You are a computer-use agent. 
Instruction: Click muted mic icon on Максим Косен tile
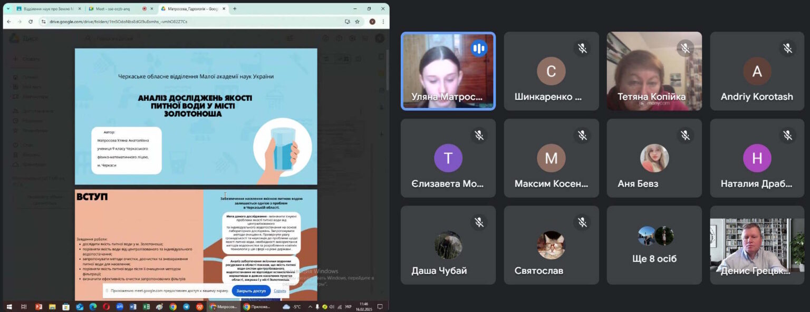click(x=582, y=135)
